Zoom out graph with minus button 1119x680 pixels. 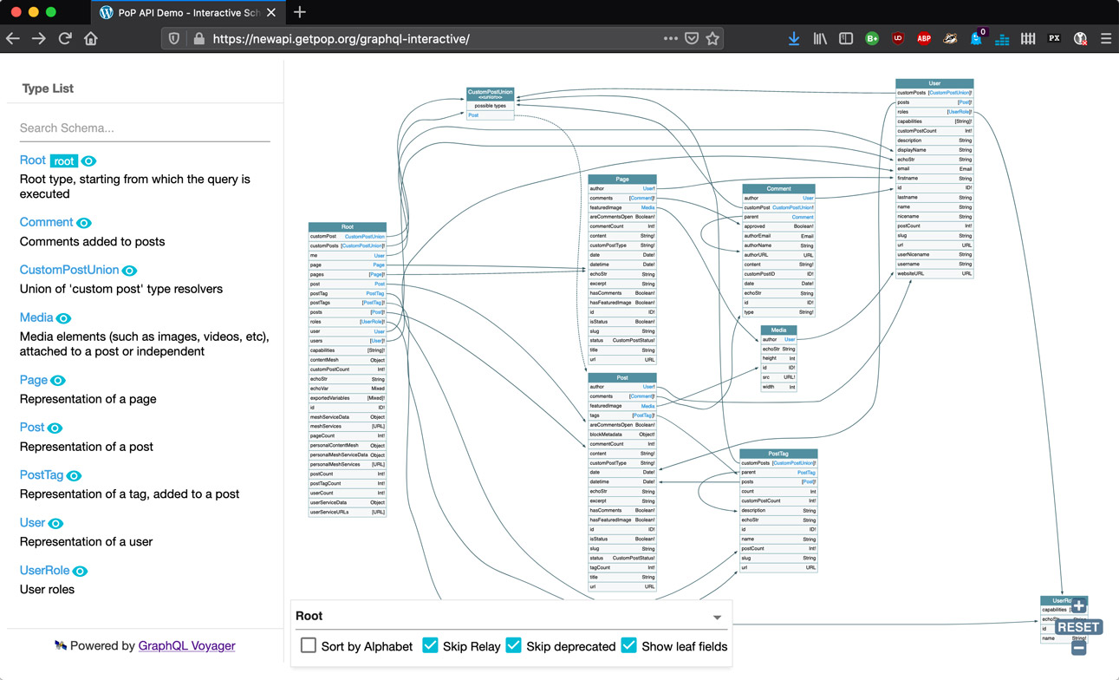1079,647
